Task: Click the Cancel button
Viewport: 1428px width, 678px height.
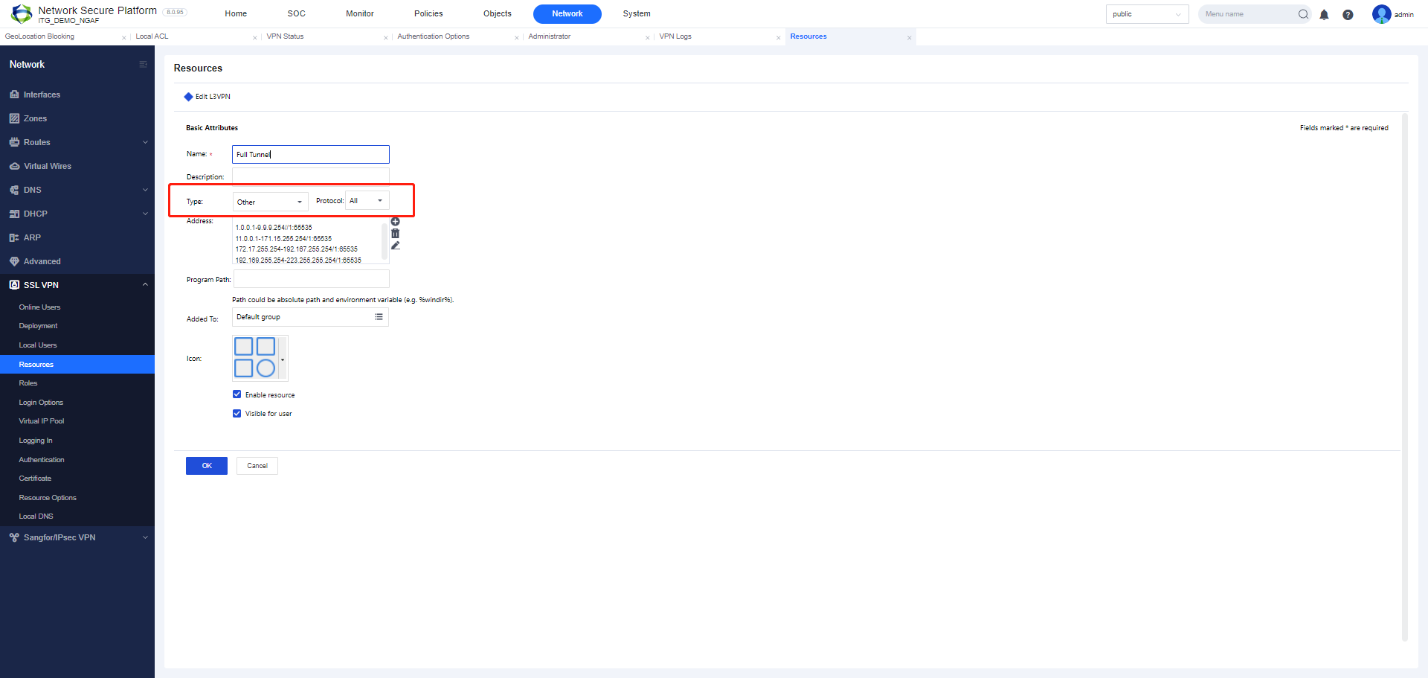Action: (257, 466)
